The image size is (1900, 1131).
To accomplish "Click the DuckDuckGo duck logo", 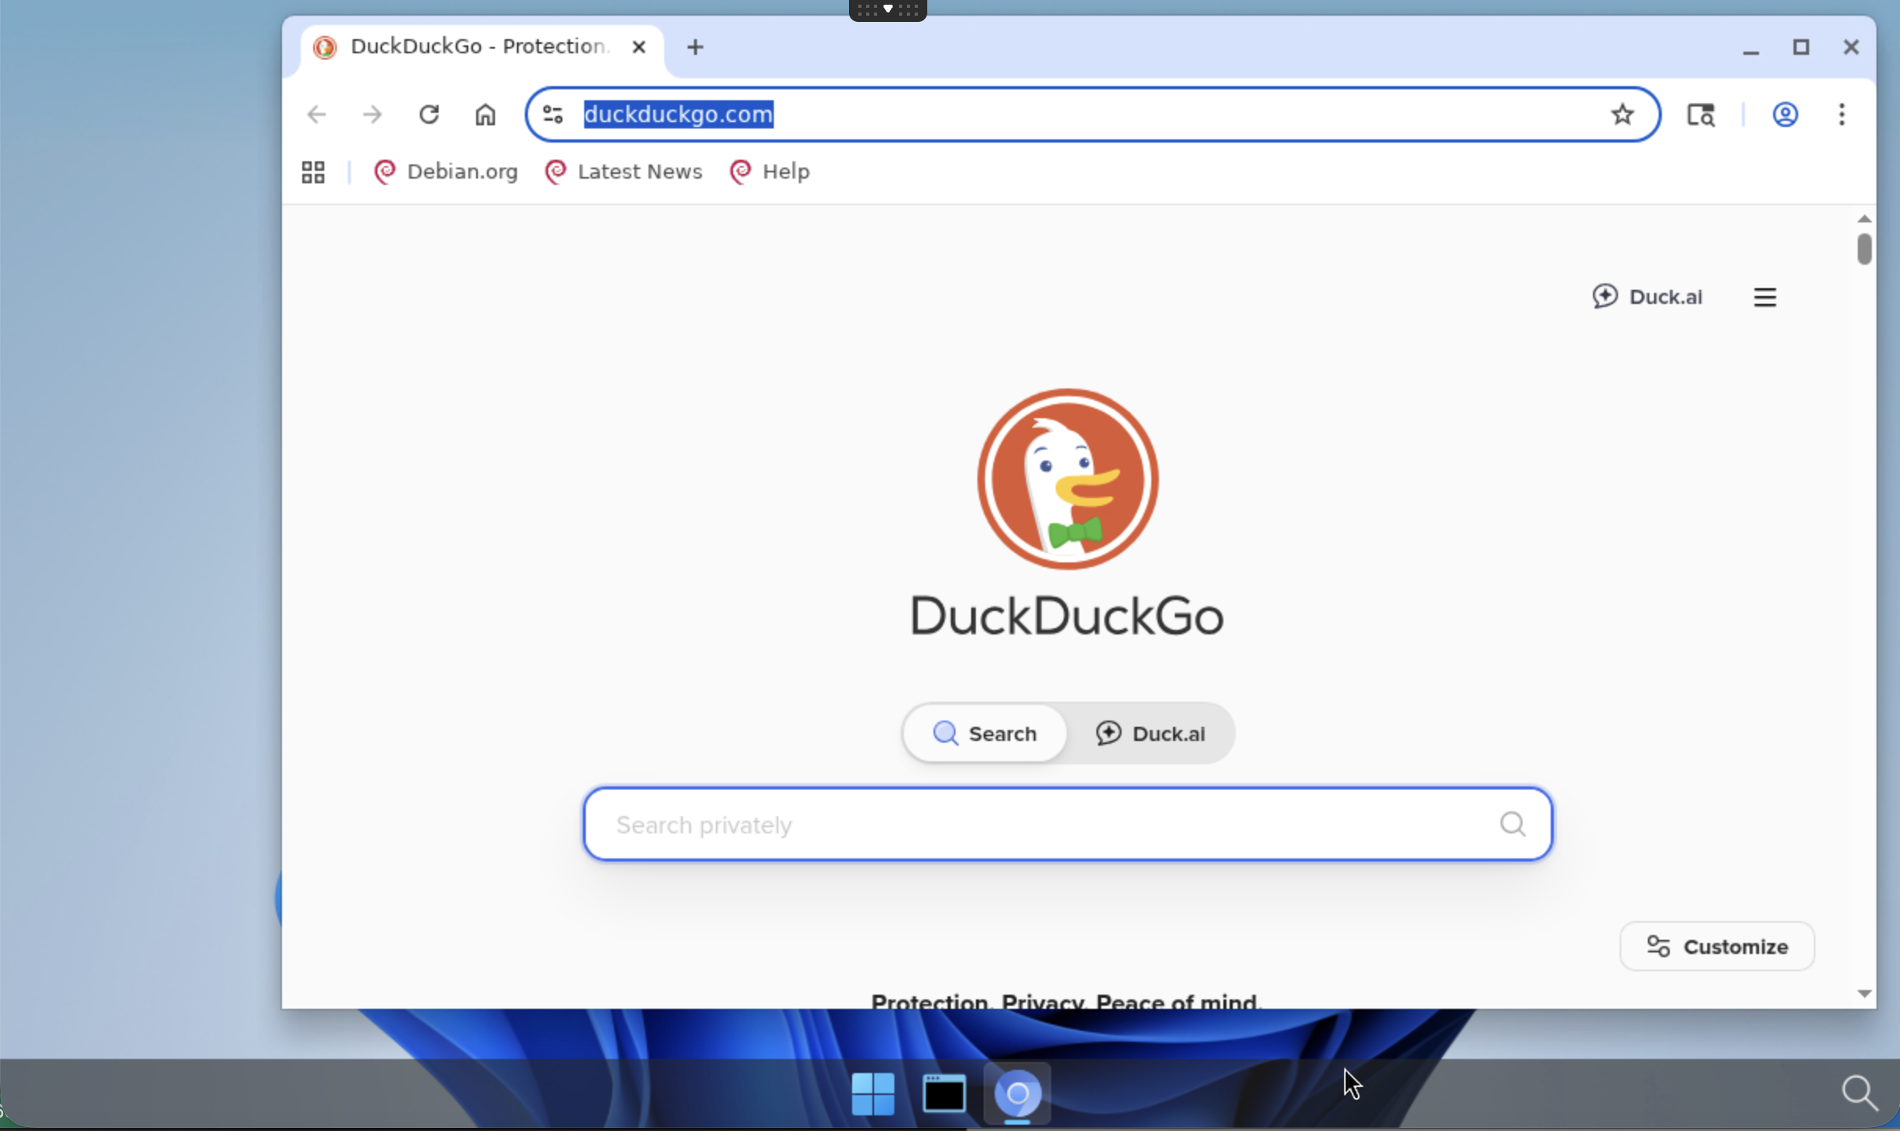I will (x=1067, y=479).
